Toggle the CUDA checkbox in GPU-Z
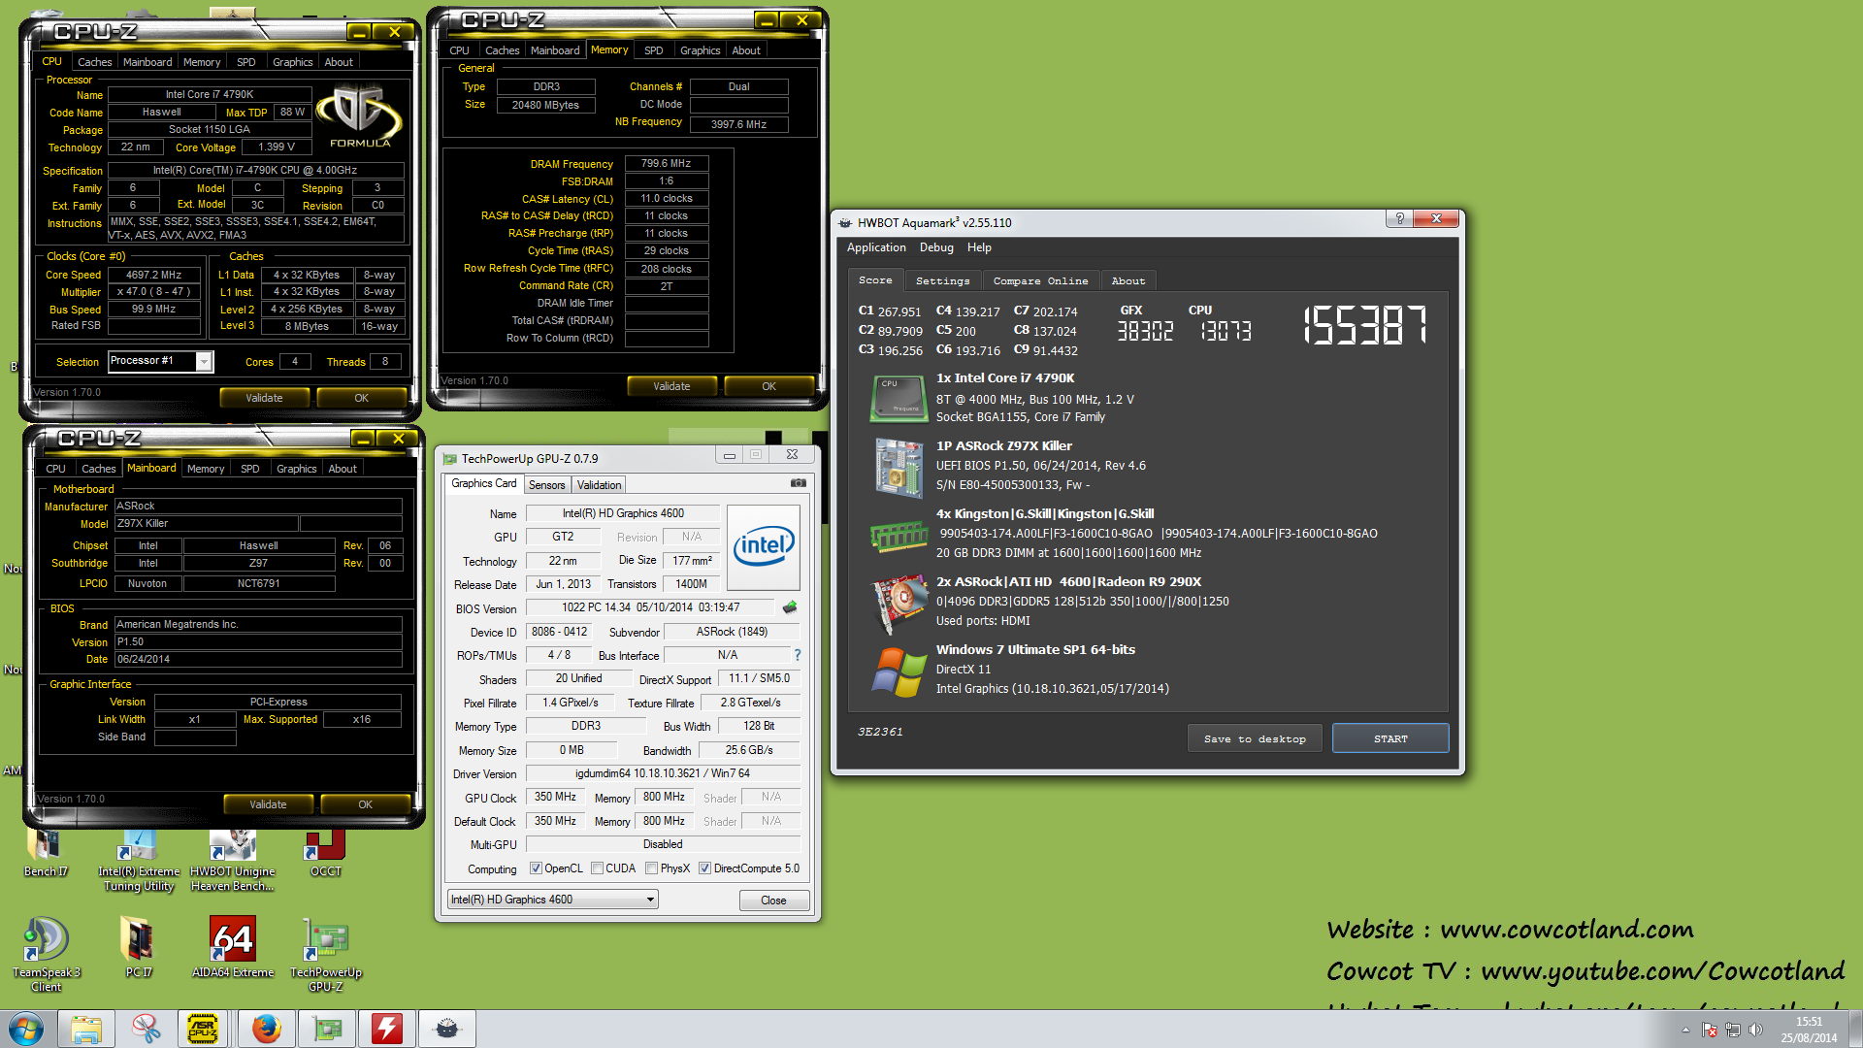 pyautogui.click(x=598, y=868)
